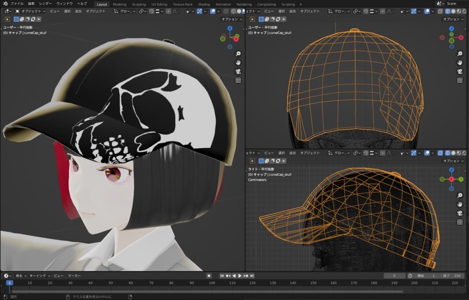Click the Blender logo icon in the menu bar
Viewport: 469px width, 300px height.
pyautogui.click(x=5, y=4)
